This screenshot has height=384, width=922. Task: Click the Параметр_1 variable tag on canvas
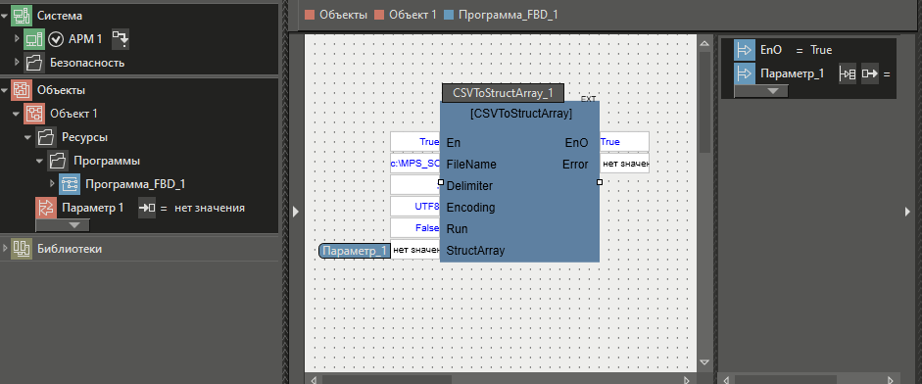[x=355, y=251]
